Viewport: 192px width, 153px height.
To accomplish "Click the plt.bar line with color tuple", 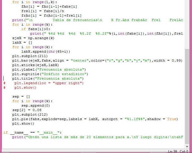I will 97,61.
